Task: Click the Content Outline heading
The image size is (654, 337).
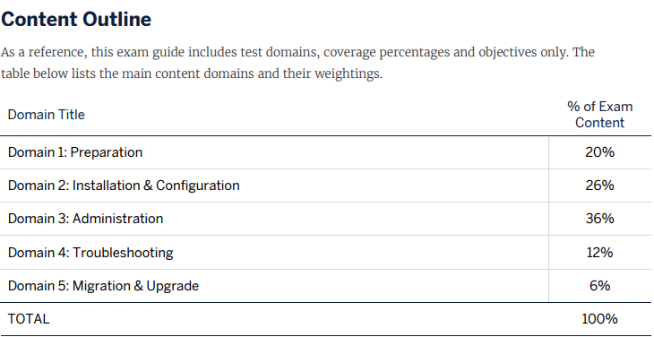Action: (76, 20)
